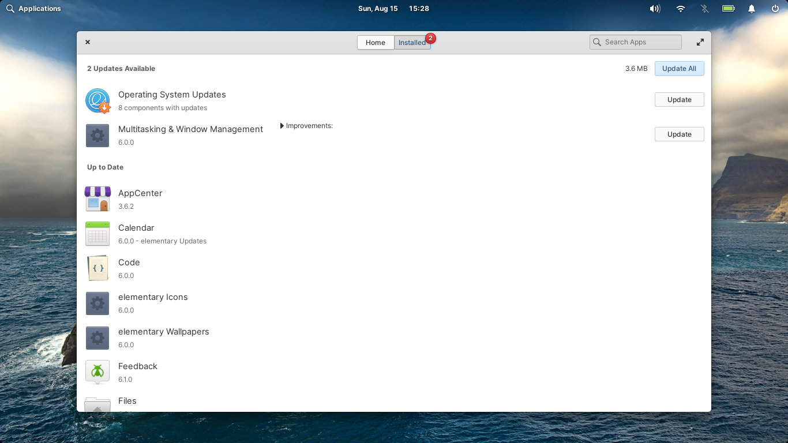Screen dimensions: 788x443
Task: Click the Feedback version 6.1.0 text
Action: [125, 380]
